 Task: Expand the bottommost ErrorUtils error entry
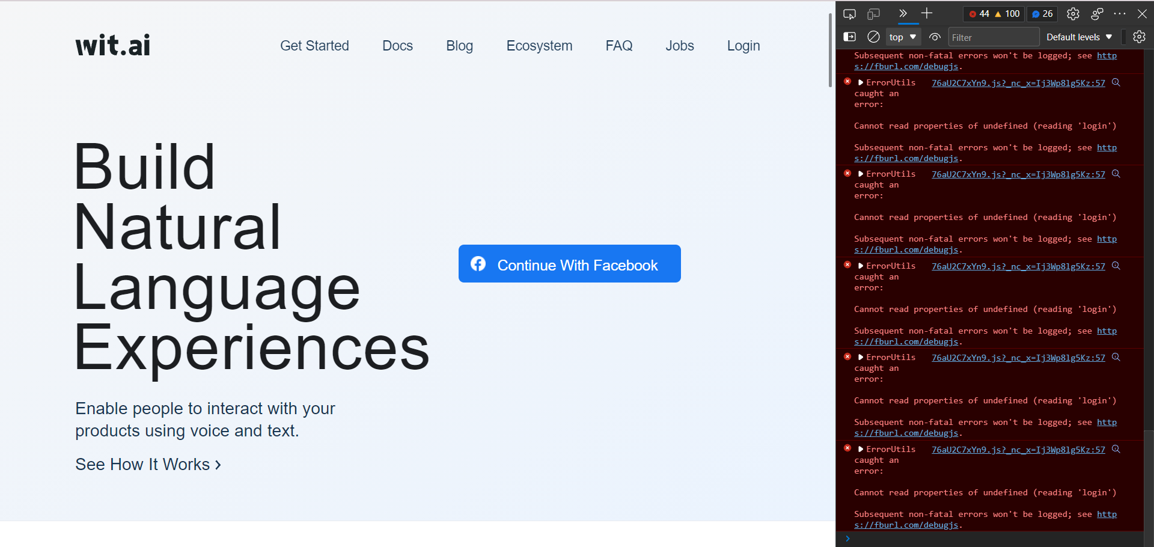861,450
